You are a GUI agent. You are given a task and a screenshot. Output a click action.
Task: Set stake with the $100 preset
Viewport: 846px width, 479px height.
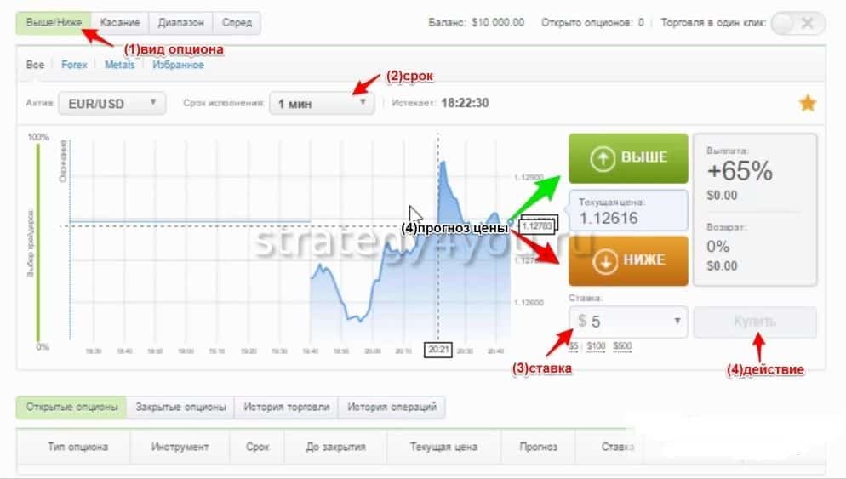(x=596, y=346)
